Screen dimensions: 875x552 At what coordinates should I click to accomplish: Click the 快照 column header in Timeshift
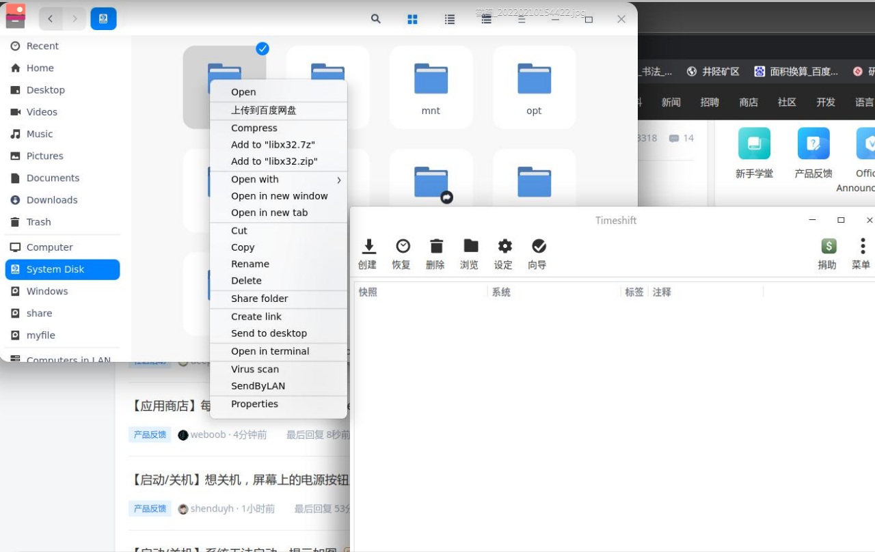(421, 292)
